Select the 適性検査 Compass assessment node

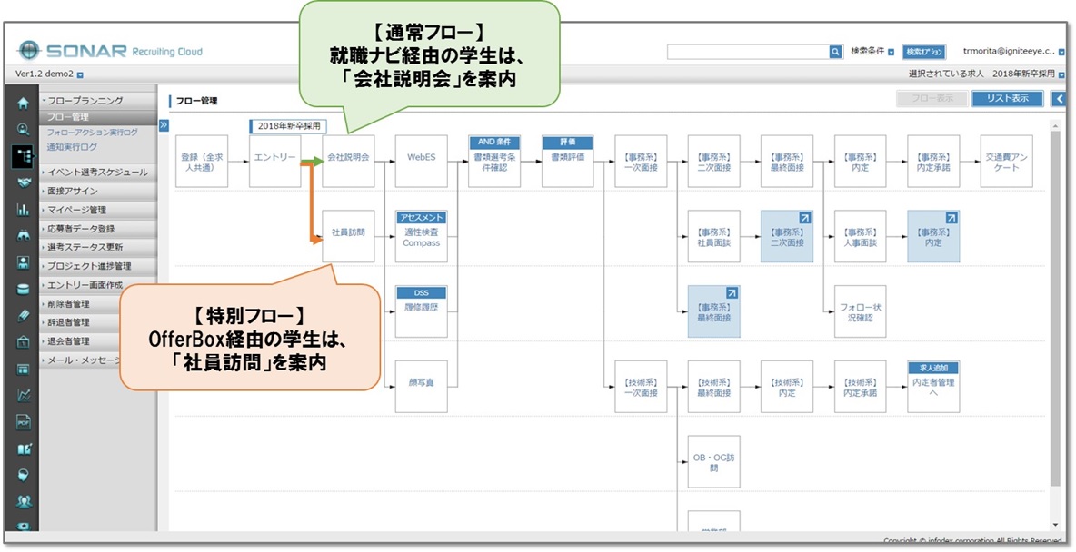(422, 237)
